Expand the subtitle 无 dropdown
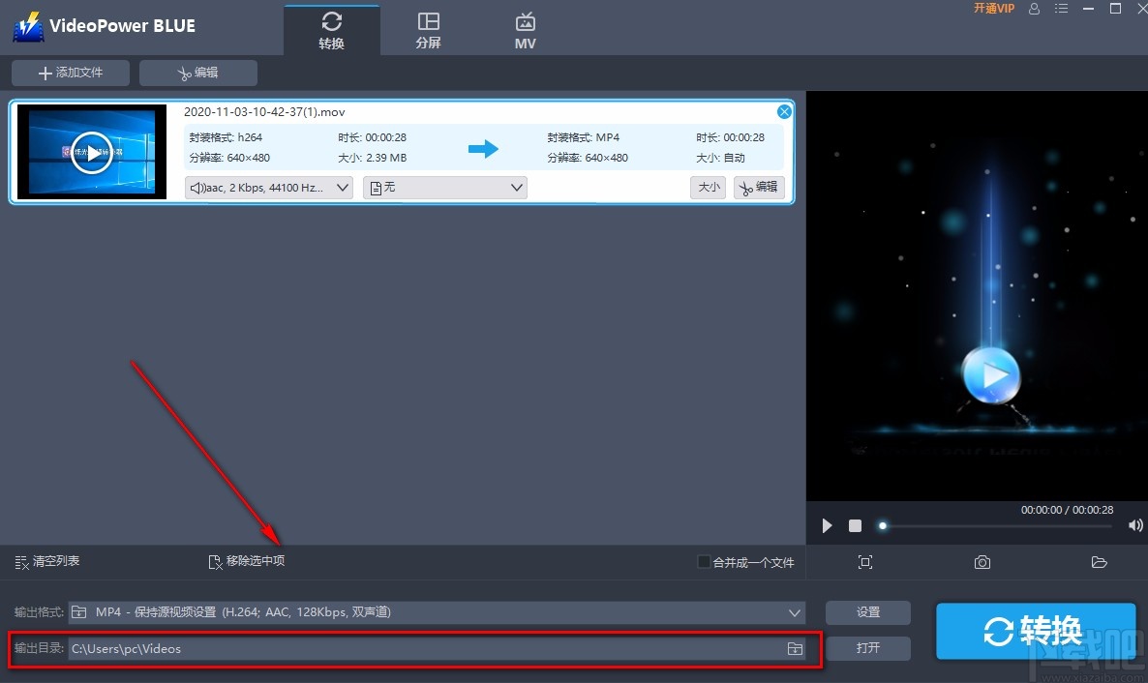This screenshot has width=1148, height=683. [x=444, y=187]
